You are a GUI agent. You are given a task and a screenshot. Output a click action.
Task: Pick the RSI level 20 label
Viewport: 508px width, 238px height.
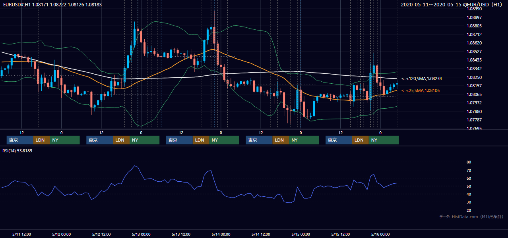(x=469, y=211)
